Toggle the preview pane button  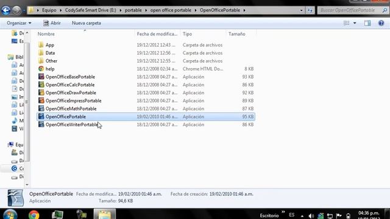[x=367, y=23]
